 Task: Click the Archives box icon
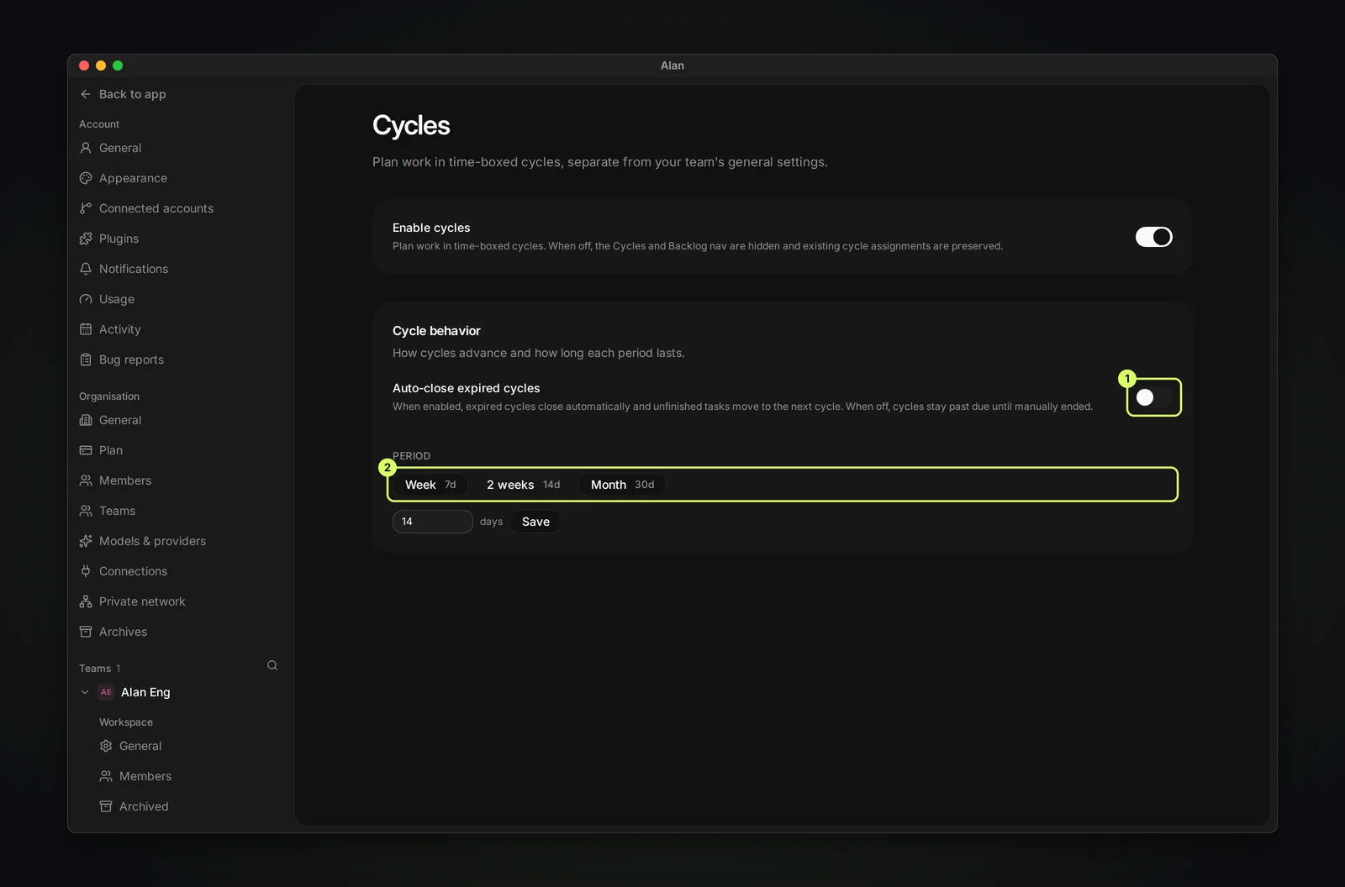[86, 632]
